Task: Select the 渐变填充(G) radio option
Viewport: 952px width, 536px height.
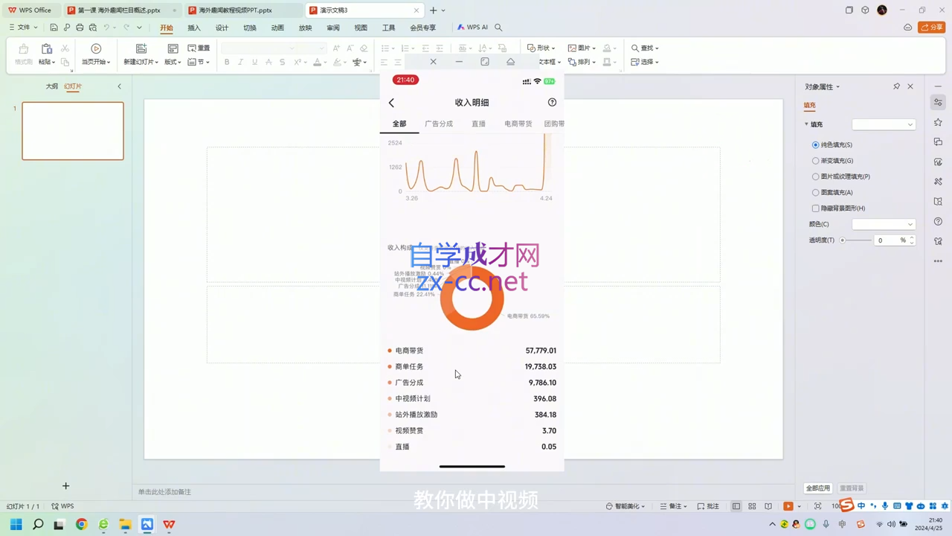Action: (816, 161)
